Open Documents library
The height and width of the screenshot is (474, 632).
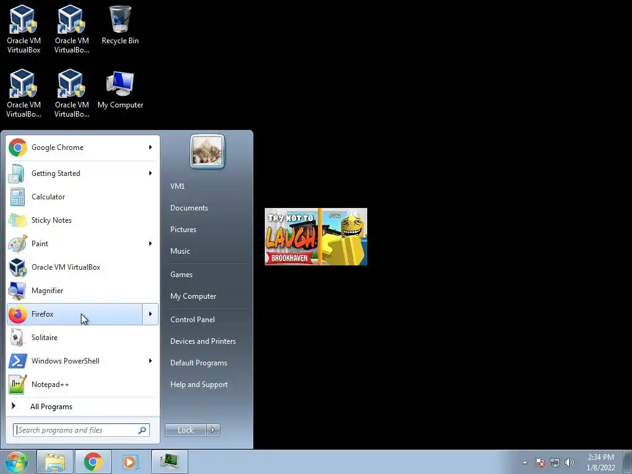(x=189, y=208)
